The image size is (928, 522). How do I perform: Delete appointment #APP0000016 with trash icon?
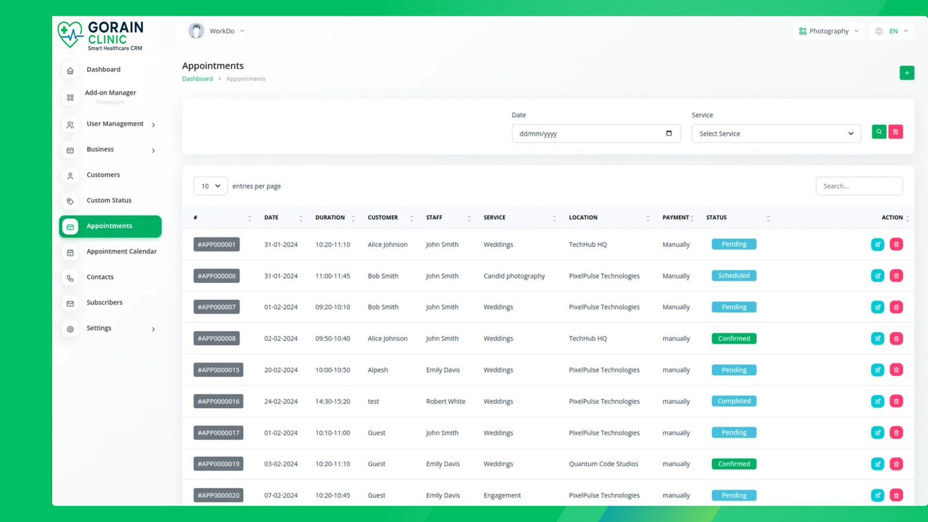tap(896, 401)
